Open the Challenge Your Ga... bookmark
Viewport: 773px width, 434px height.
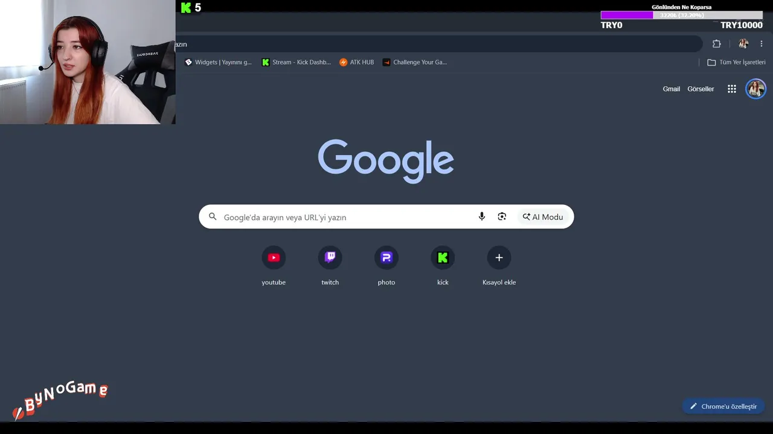414,62
